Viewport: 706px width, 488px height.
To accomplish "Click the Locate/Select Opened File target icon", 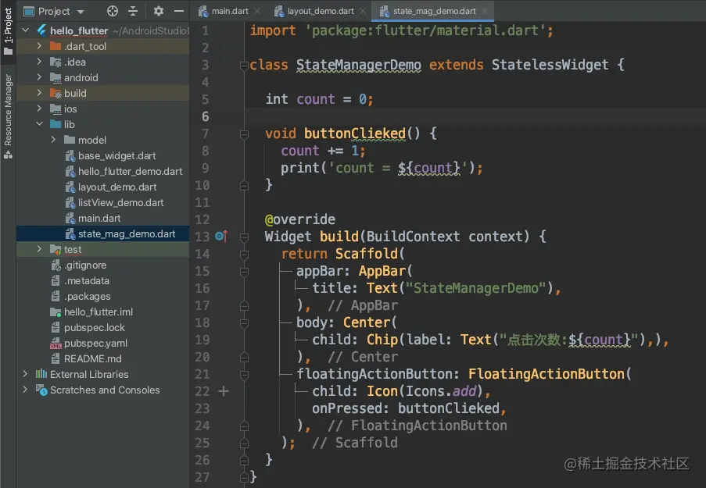I will [112, 11].
